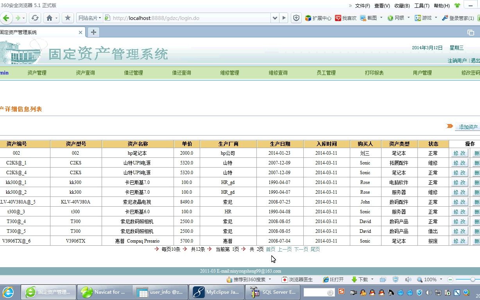The image size is (480, 300).
Task: Refresh the current page
Action: [35, 18]
